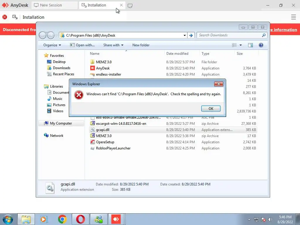Click the session monitor icon beside Installation
This screenshot has height=225, width=300.
coord(15,17)
